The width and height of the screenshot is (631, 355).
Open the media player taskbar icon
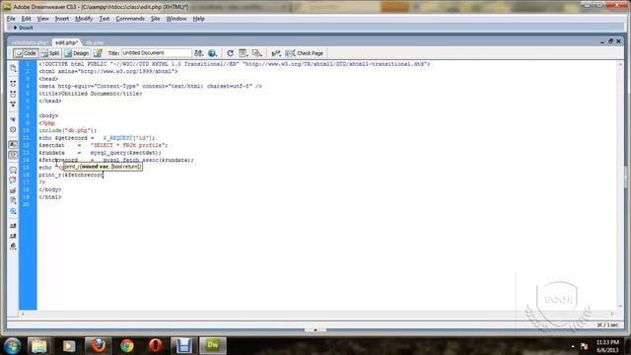click(69, 346)
